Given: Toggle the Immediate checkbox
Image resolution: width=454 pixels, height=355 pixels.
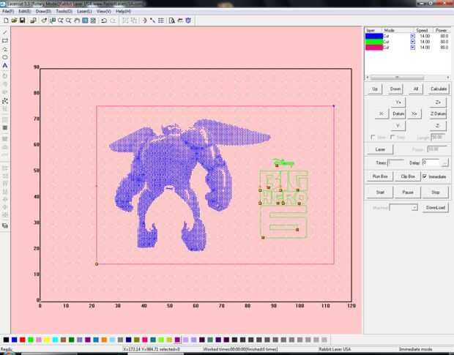Looking at the screenshot, I should point(425,176).
